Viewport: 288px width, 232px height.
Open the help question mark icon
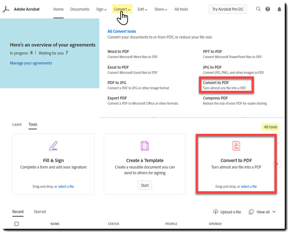coord(268,9)
